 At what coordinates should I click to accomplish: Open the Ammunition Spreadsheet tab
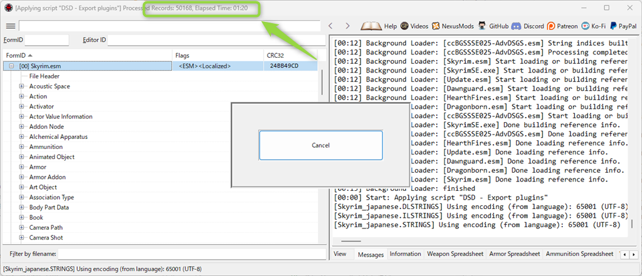579,254
